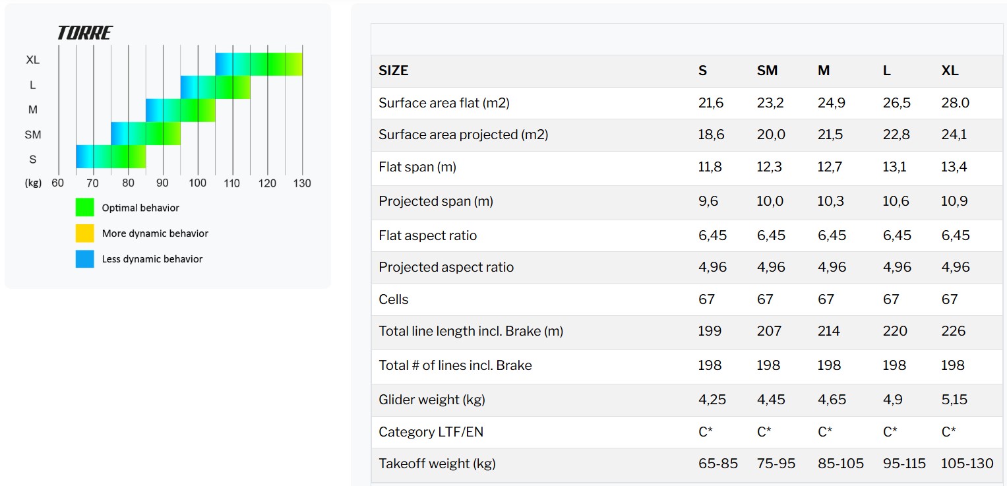Select the XL weight range bar in chart
Screen dimensions: 1007x486
point(259,64)
